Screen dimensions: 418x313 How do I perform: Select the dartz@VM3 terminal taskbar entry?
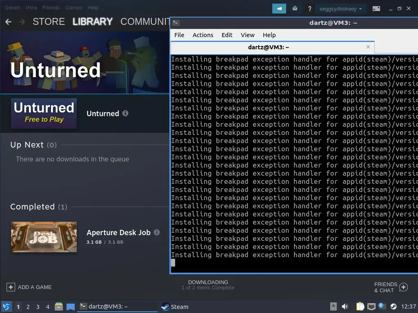[x=117, y=306]
